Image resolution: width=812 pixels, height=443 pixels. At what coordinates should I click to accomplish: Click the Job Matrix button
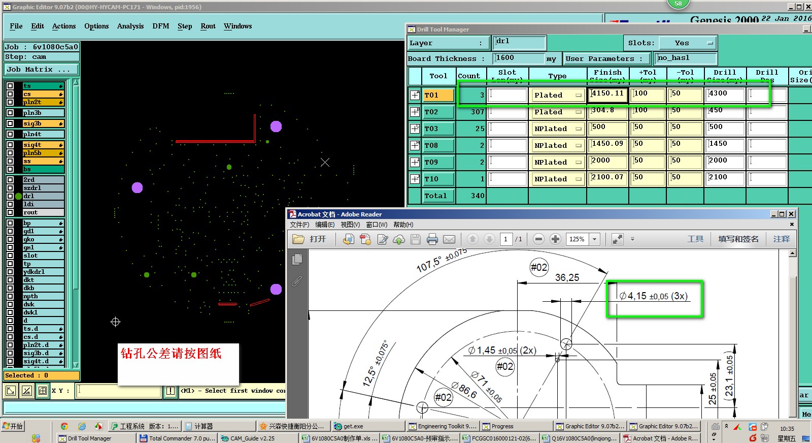(42, 70)
